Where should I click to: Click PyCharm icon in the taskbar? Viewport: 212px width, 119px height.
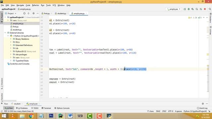(x=61, y=116)
